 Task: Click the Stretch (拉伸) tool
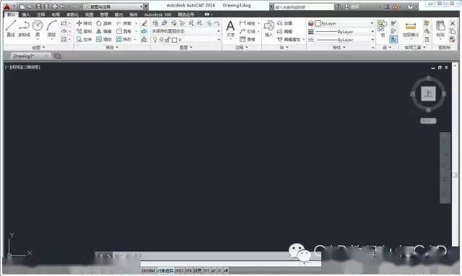[84, 39]
